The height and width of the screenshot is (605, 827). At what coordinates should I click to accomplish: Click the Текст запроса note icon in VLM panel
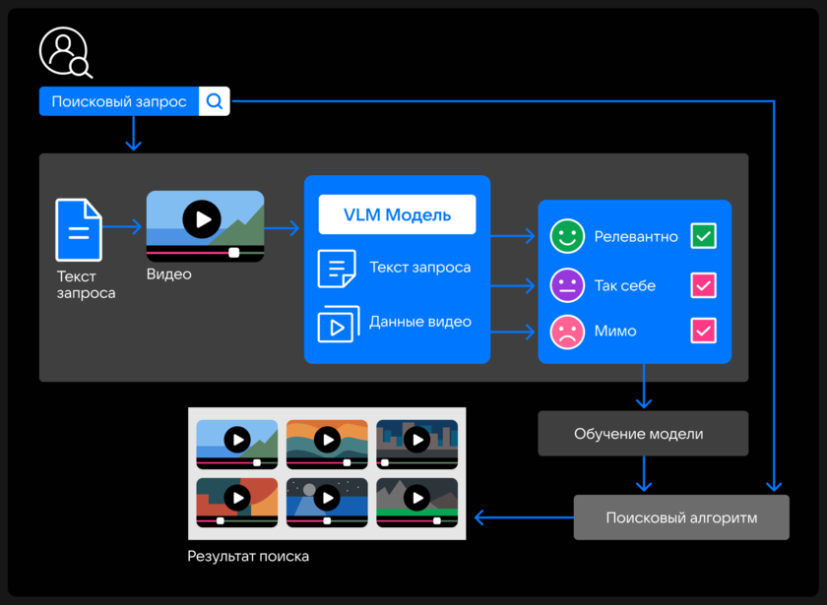(x=337, y=269)
